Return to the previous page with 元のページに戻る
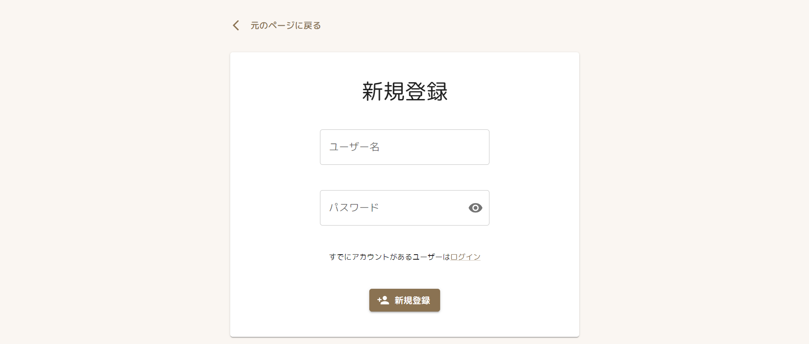Viewport: 809px width, 344px height. click(285, 26)
